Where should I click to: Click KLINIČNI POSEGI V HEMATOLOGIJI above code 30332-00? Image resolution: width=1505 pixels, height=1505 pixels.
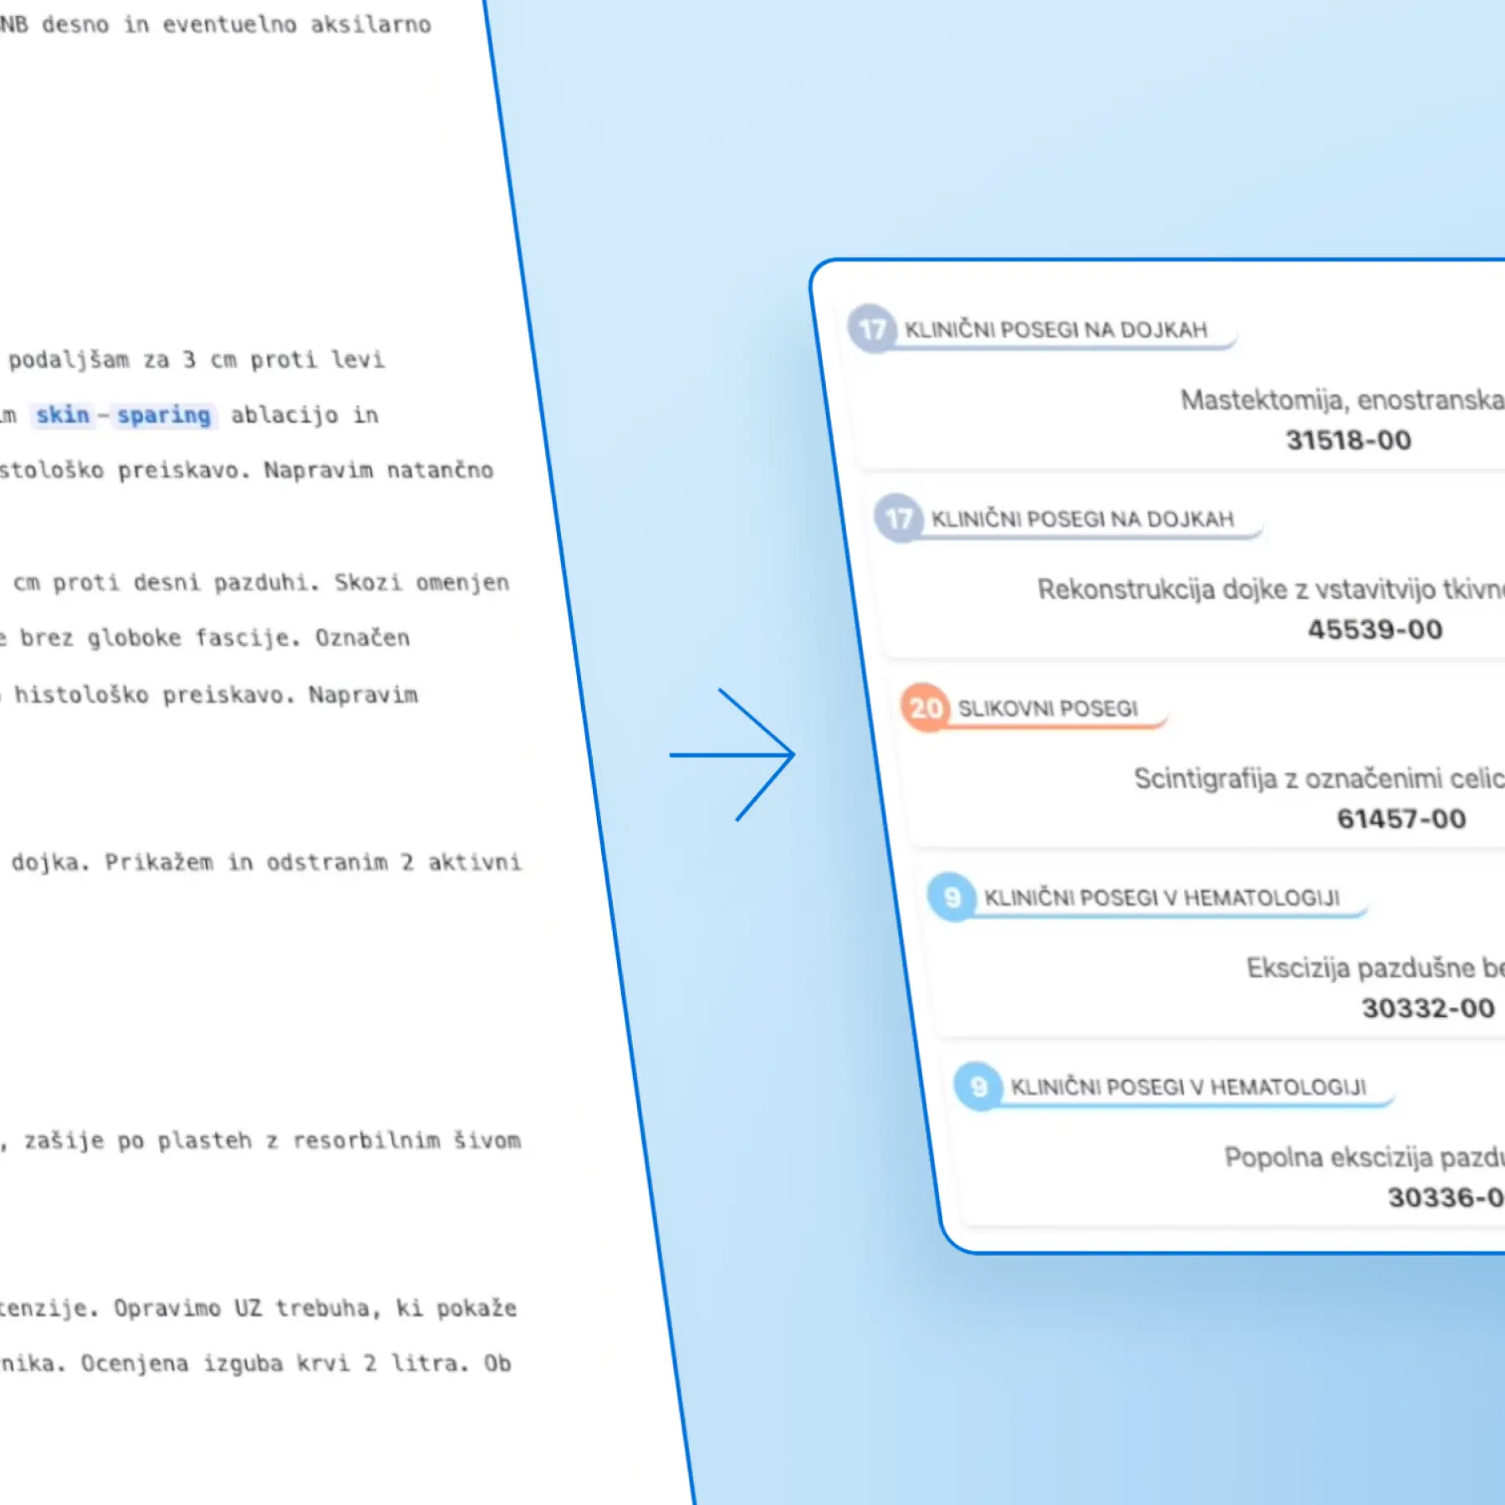1161,898
